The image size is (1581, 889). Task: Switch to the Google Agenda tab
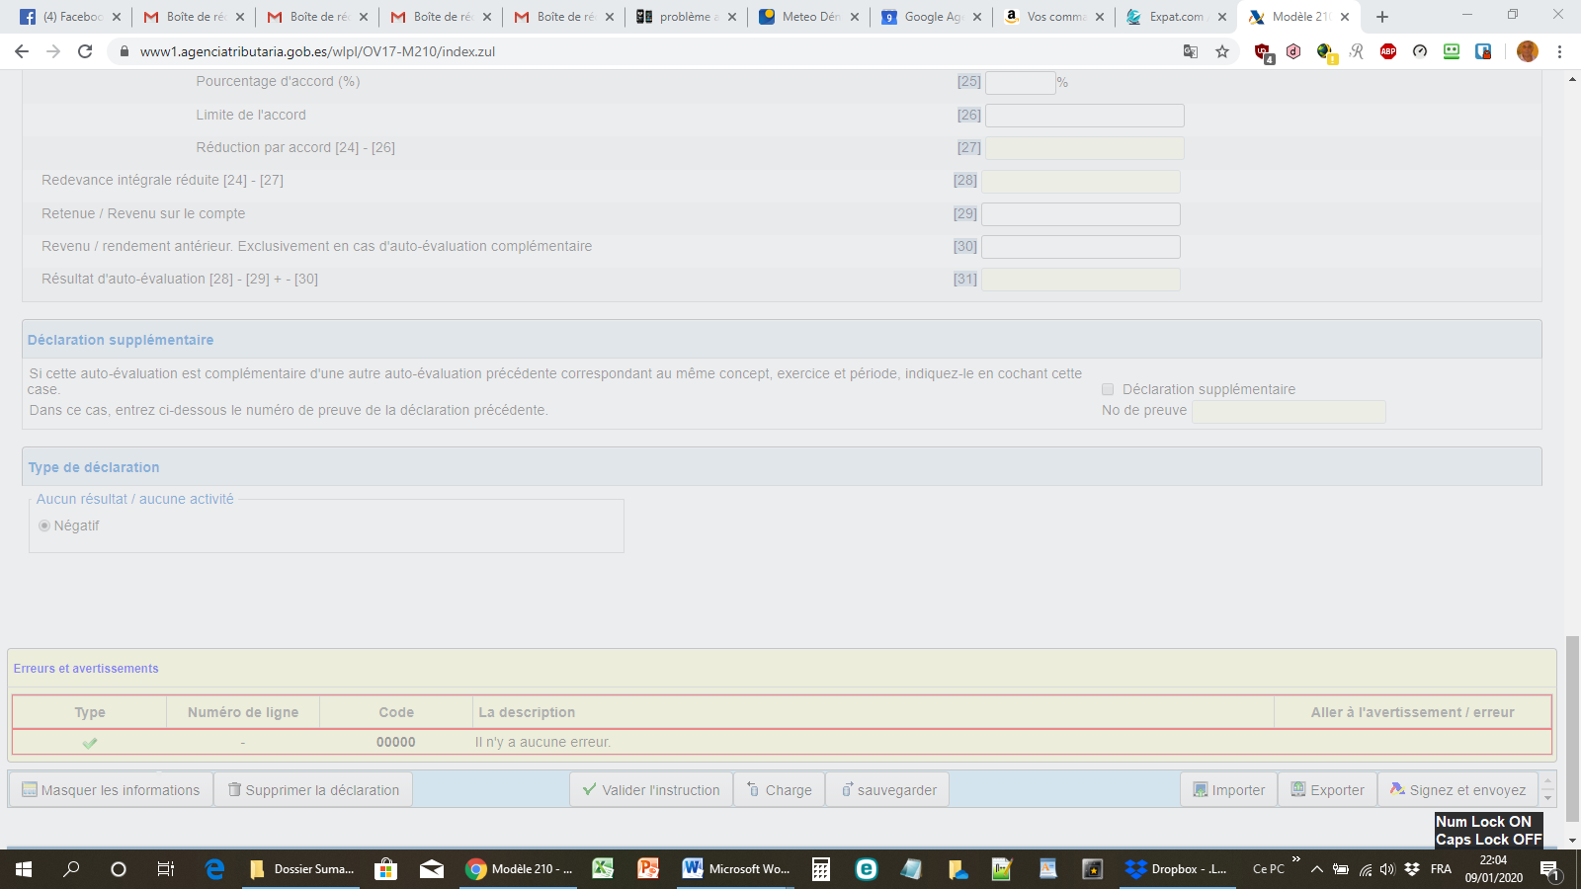931,17
